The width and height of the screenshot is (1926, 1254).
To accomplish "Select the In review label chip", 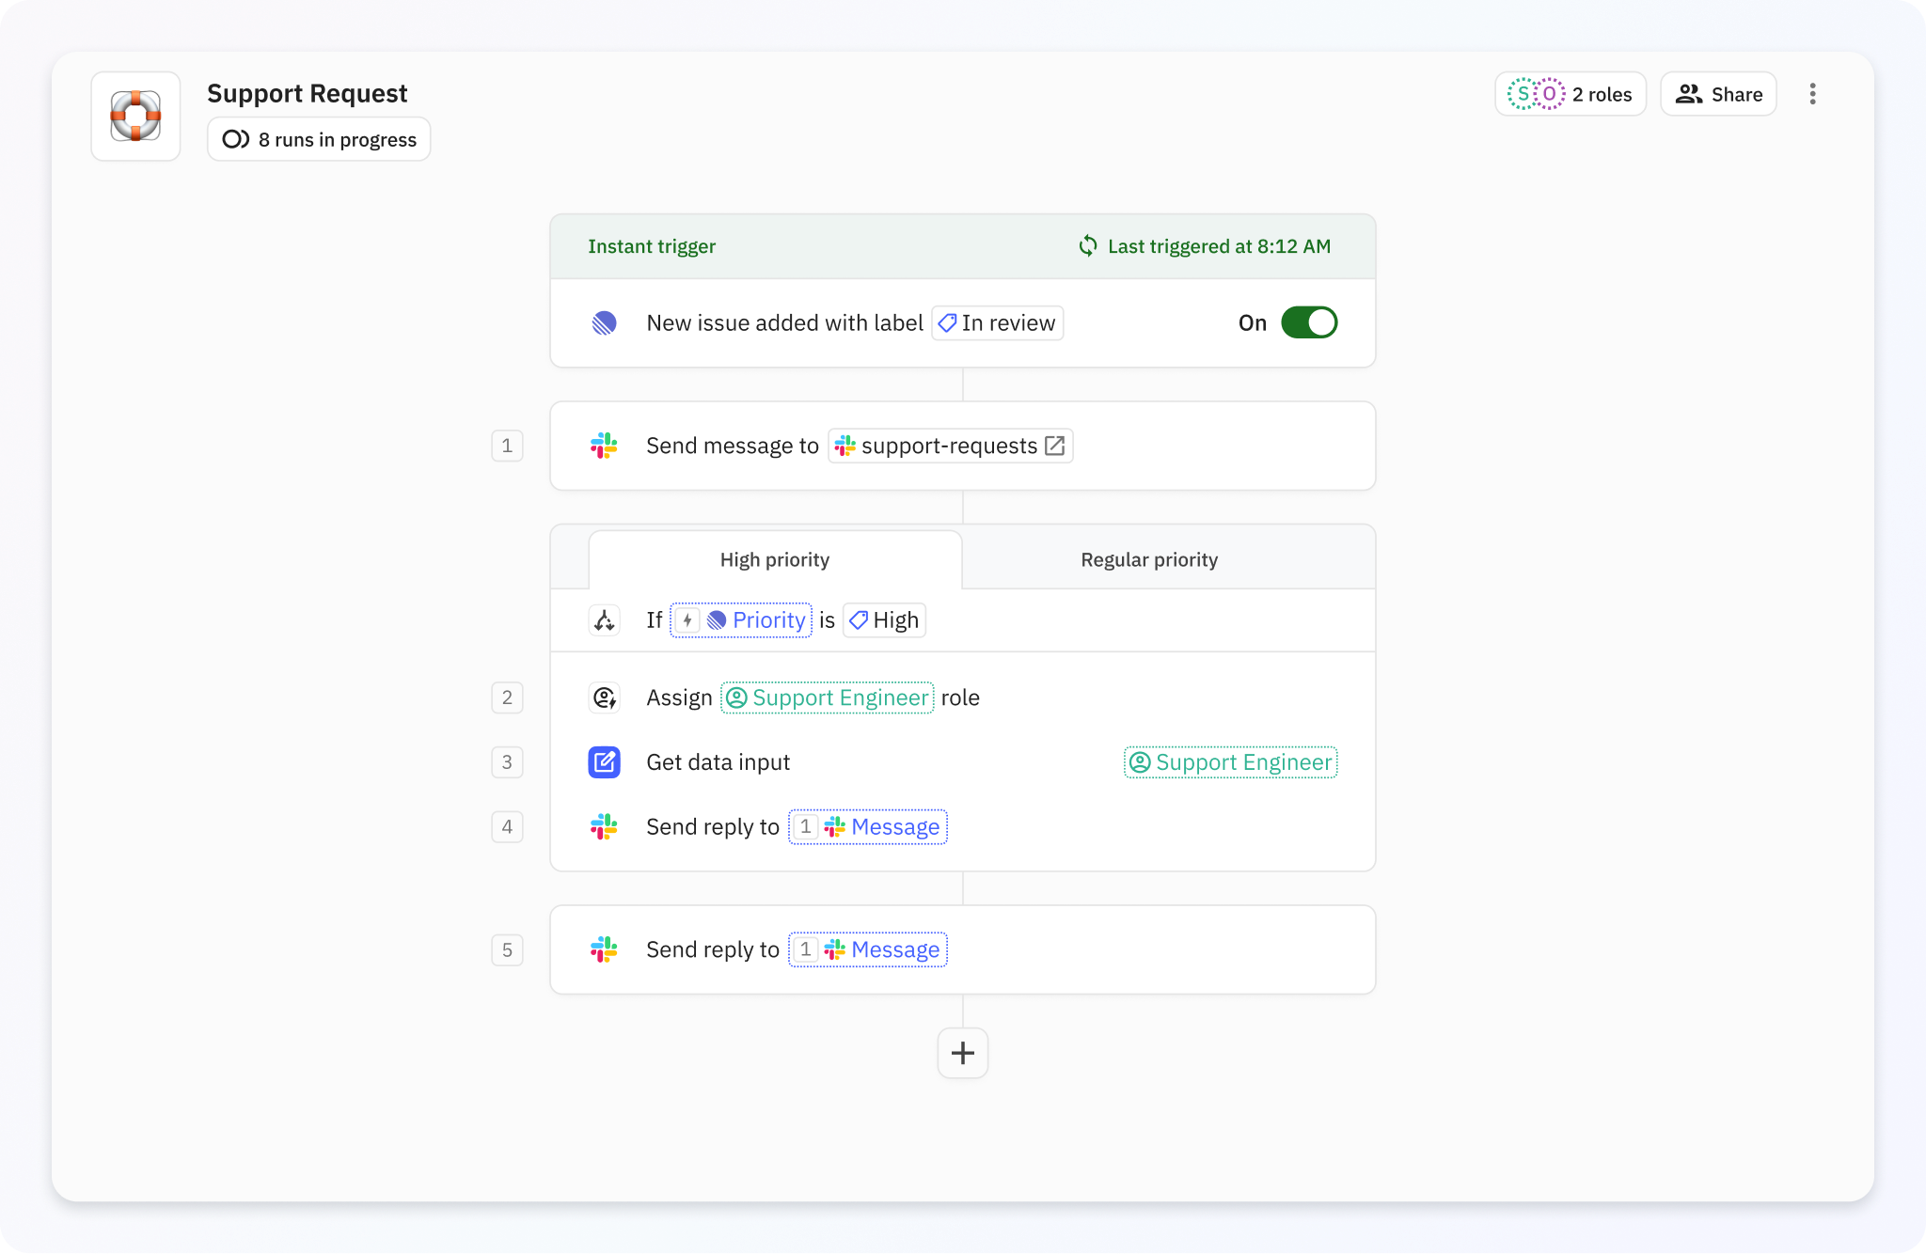I will point(997,323).
